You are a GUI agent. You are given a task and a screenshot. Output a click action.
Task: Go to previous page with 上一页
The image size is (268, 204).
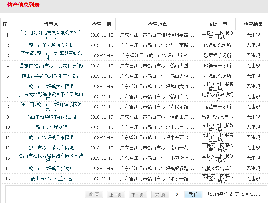[x=116, y=195]
